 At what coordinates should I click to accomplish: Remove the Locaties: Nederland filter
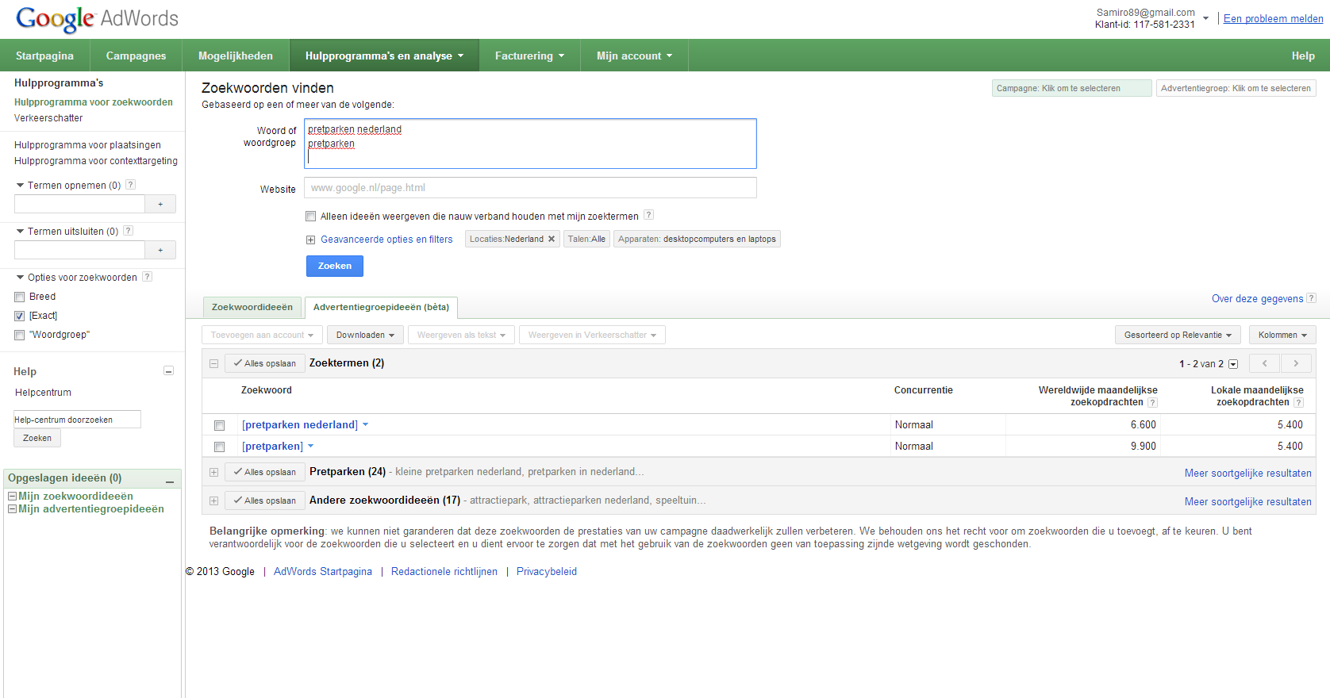click(552, 239)
